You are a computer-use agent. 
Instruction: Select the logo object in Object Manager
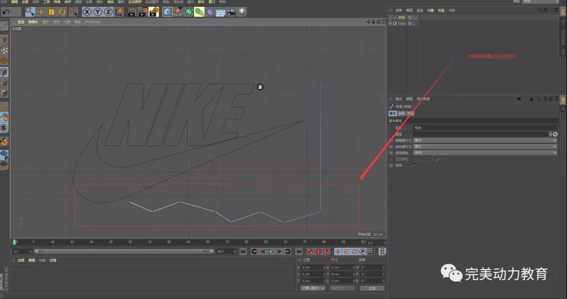(402, 24)
